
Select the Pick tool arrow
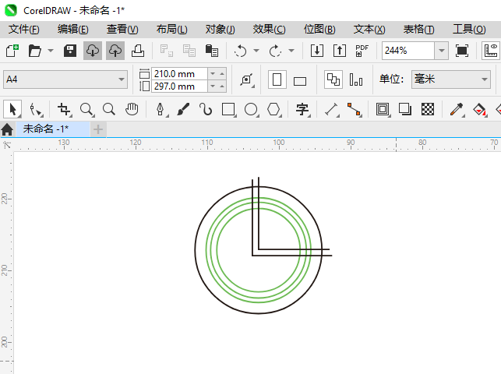click(x=12, y=109)
